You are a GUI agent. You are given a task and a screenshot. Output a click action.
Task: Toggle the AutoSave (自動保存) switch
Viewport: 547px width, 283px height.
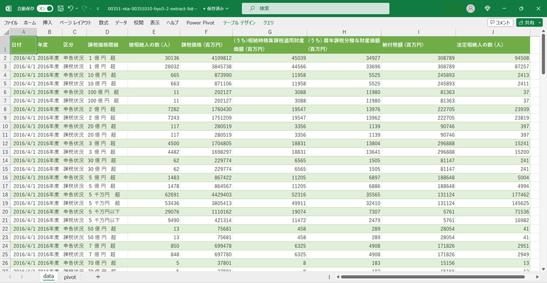coord(44,8)
